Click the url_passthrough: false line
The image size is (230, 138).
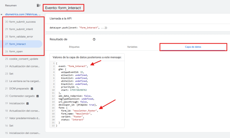(73, 102)
